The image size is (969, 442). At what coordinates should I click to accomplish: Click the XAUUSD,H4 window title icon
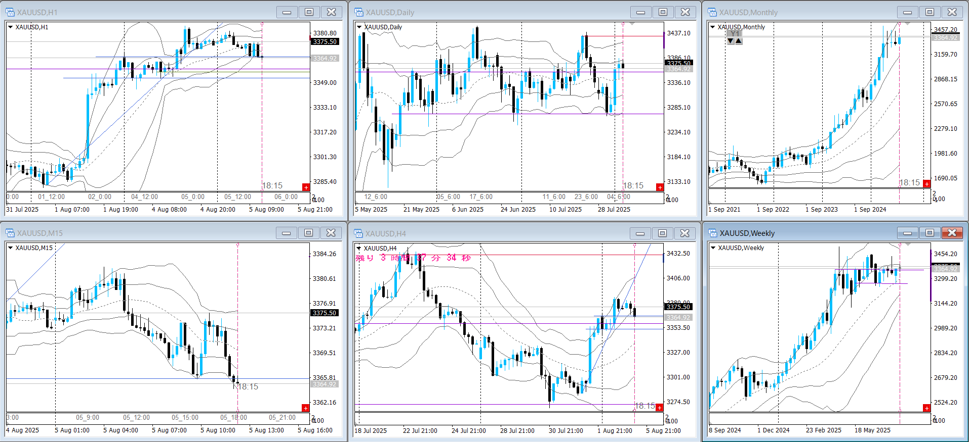click(x=359, y=233)
